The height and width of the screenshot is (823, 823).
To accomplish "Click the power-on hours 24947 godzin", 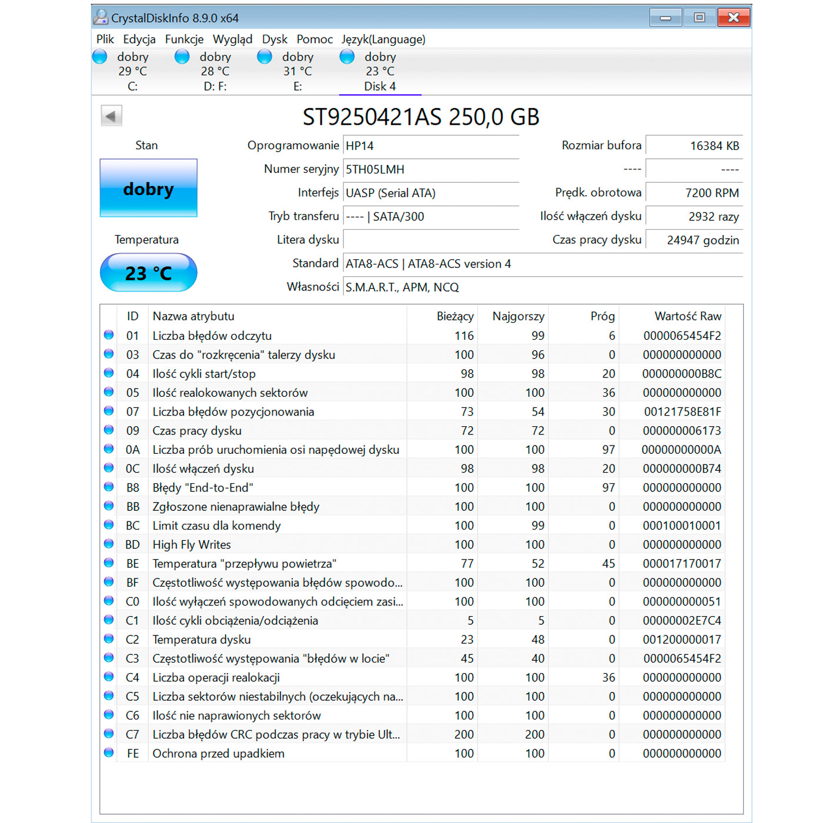I will [x=694, y=240].
